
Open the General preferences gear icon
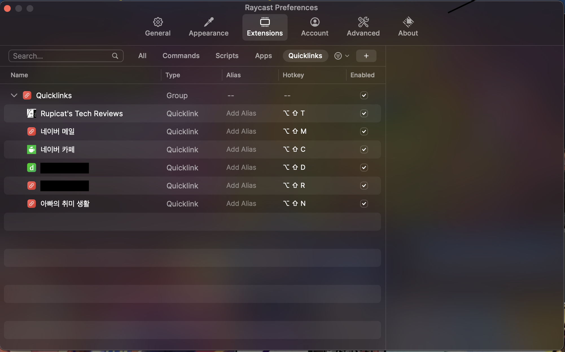[158, 22]
